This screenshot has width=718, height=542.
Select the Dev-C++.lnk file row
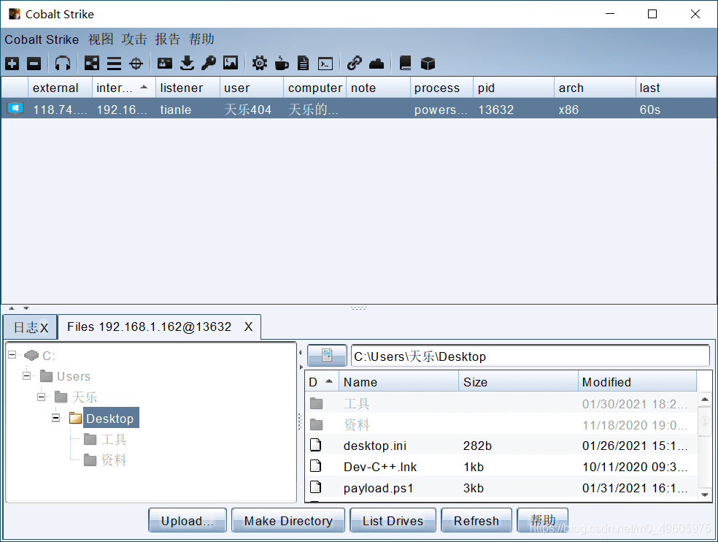pyautogui.click(x=501, y=466)
